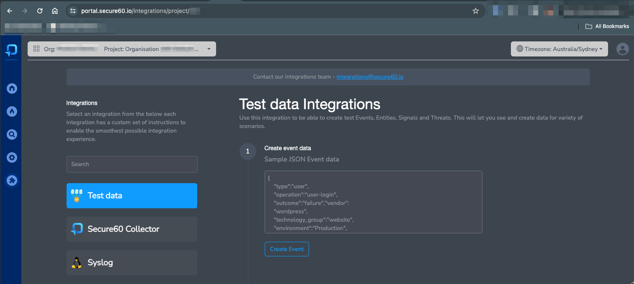Select the Test data integration
This screenshot has height=284, width=634.
(131, 195)
